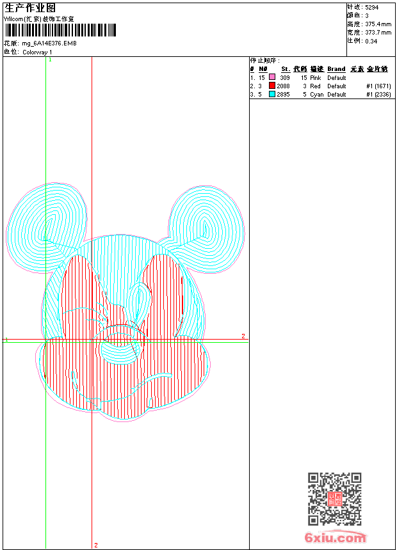The width and height of the screenshot is (397, 550).
Task: Click the Colorway 1 label
Action: coord(37,52)
